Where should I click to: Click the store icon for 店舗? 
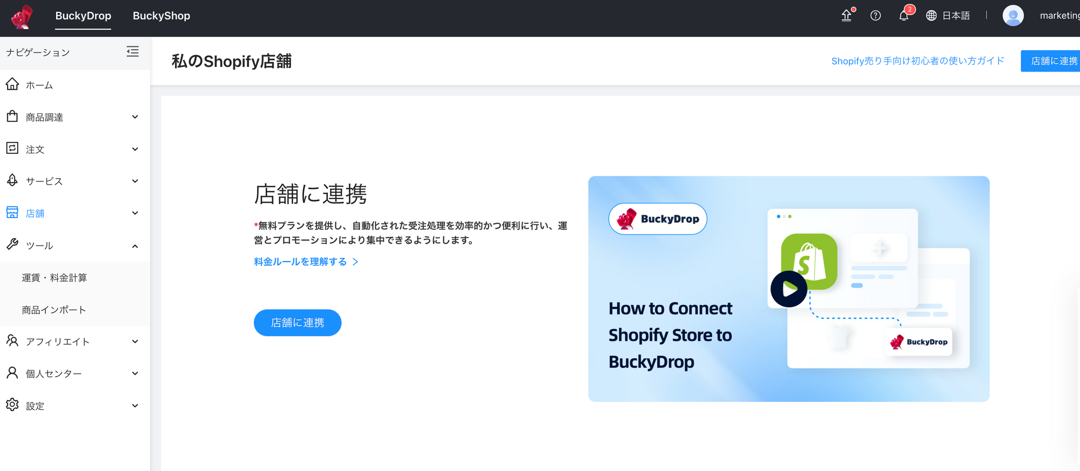click(12, 213)
